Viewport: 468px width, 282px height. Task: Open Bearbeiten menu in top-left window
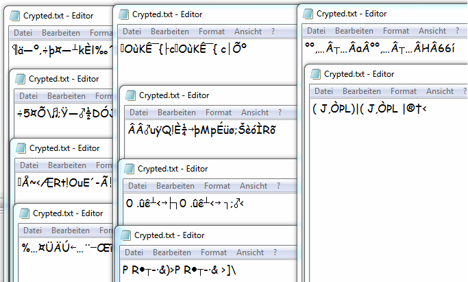click(x=64, y=32)
